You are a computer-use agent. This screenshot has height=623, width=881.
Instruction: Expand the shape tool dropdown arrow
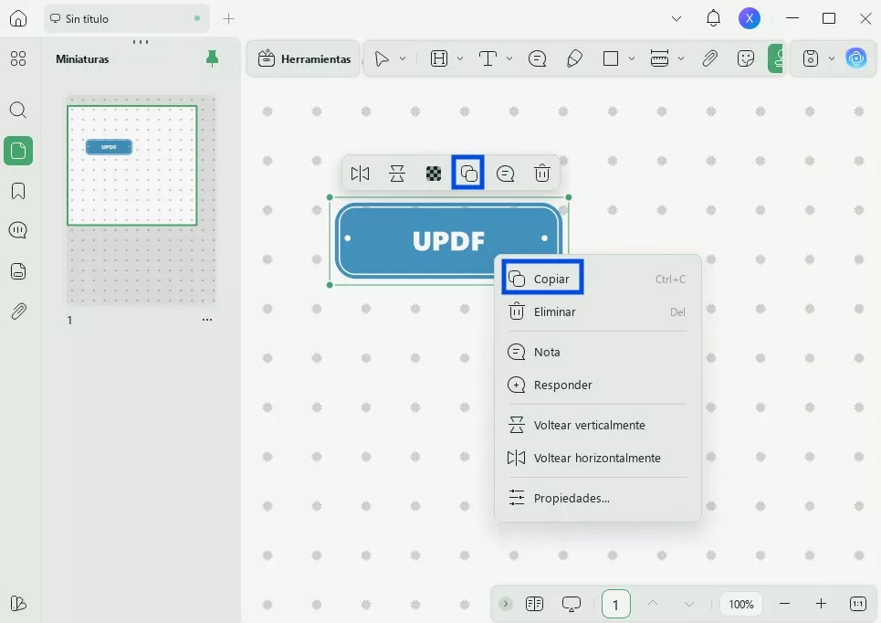click(x=632, y=58)
